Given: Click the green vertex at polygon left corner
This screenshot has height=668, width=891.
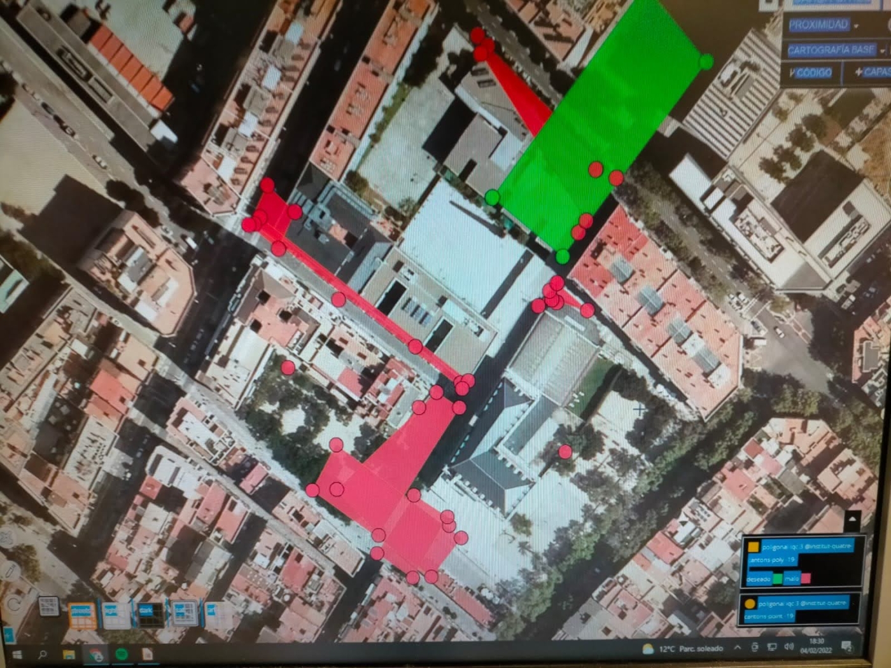Looking at the screenshot, I should (492, 197).
